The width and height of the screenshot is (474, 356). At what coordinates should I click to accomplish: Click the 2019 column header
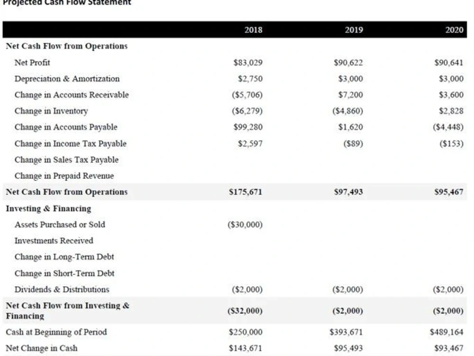coord(354,29)
